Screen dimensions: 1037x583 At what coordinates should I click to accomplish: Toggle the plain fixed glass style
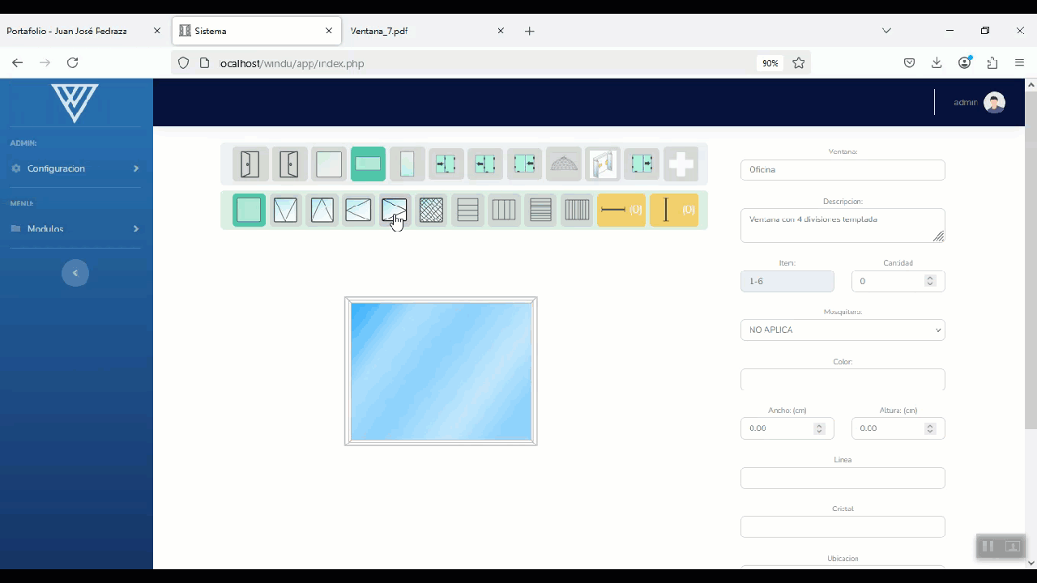249,211
